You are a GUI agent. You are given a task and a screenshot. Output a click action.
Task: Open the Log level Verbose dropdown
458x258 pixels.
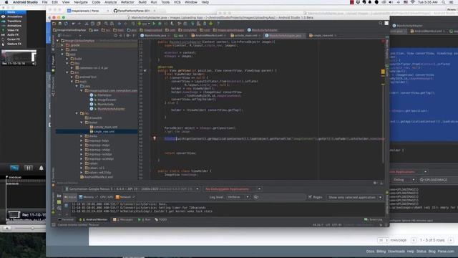point(238,197)
